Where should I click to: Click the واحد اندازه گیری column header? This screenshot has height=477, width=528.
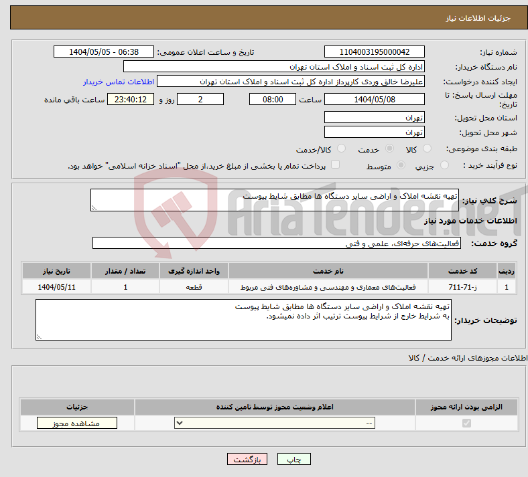[194, 271]
